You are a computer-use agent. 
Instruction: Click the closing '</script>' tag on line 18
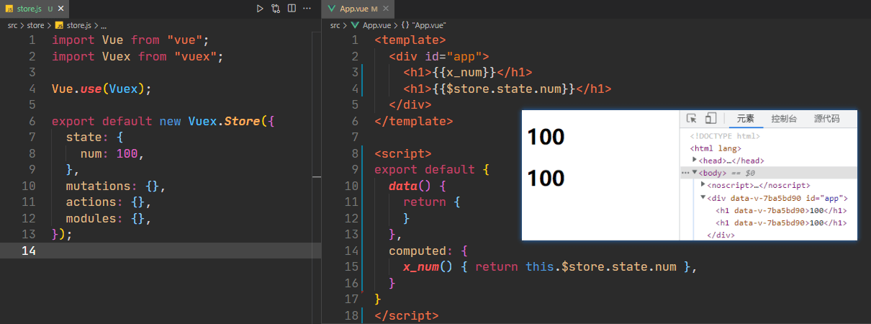tap(407, 315)
